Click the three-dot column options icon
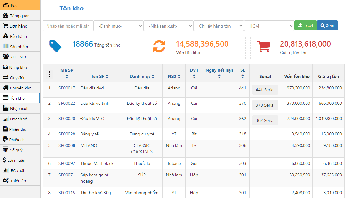345x198 pixels. (49, 74)
